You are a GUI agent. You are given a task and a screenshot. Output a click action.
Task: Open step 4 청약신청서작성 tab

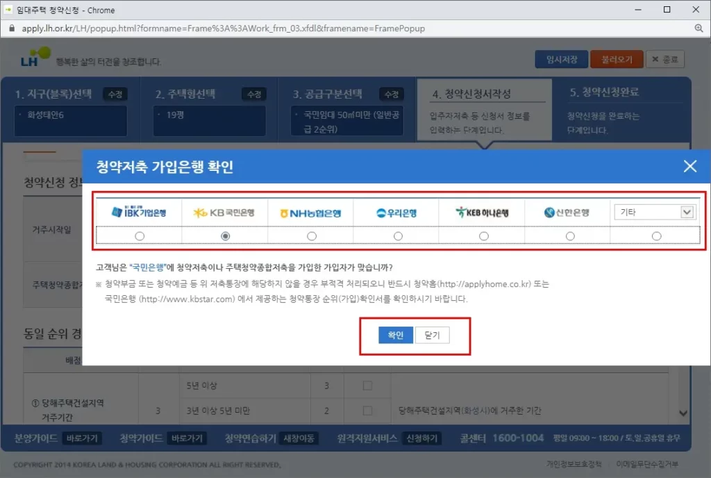(484, 109)
